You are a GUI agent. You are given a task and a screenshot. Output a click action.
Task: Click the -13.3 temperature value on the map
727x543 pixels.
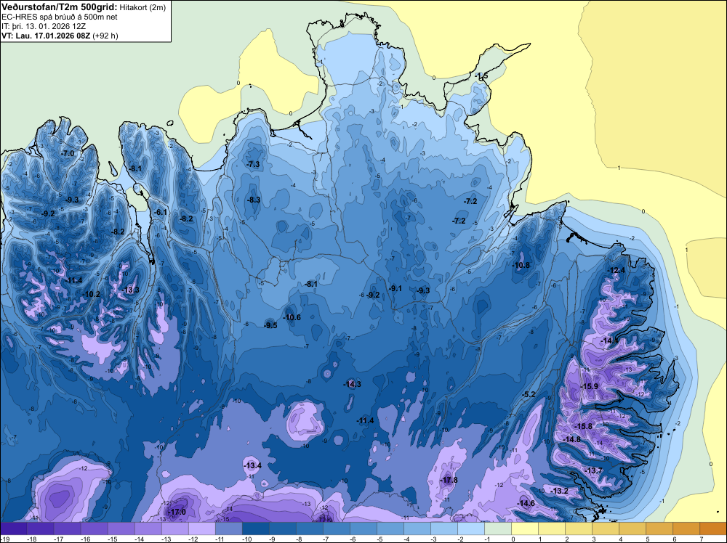coord(130,290)
